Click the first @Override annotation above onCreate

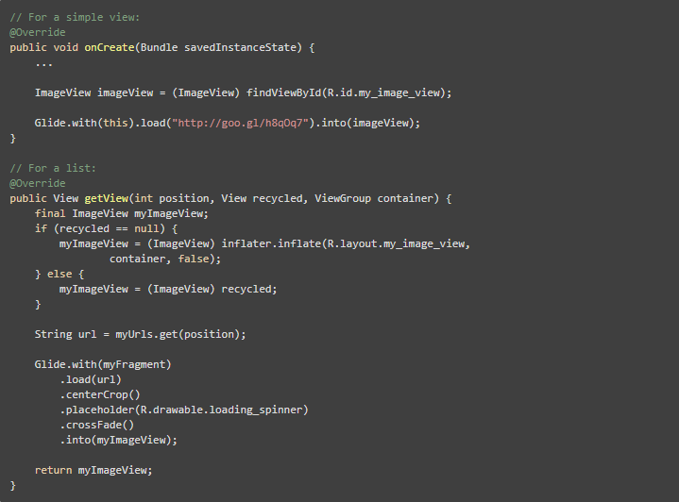point(38,32)
